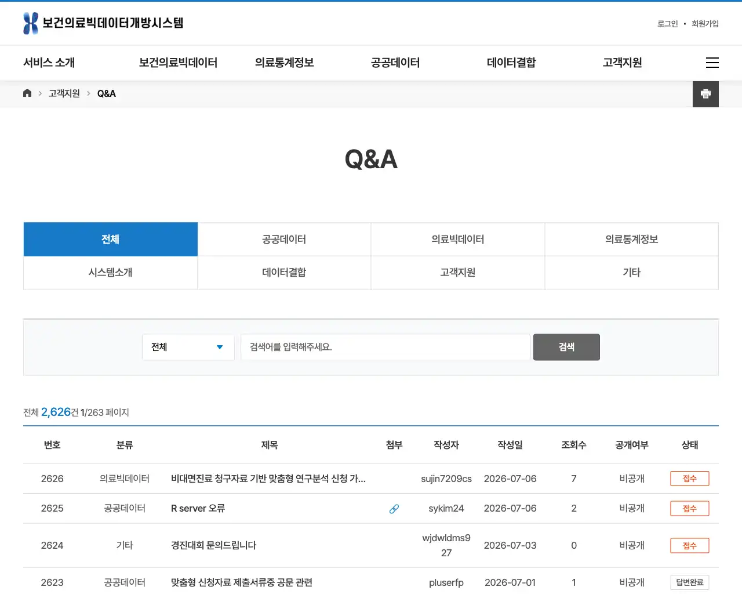The height and width of the screenshot is (594, 742).
Task: Open 고객지원 menu in navigation bar
Action: point(623,63)
